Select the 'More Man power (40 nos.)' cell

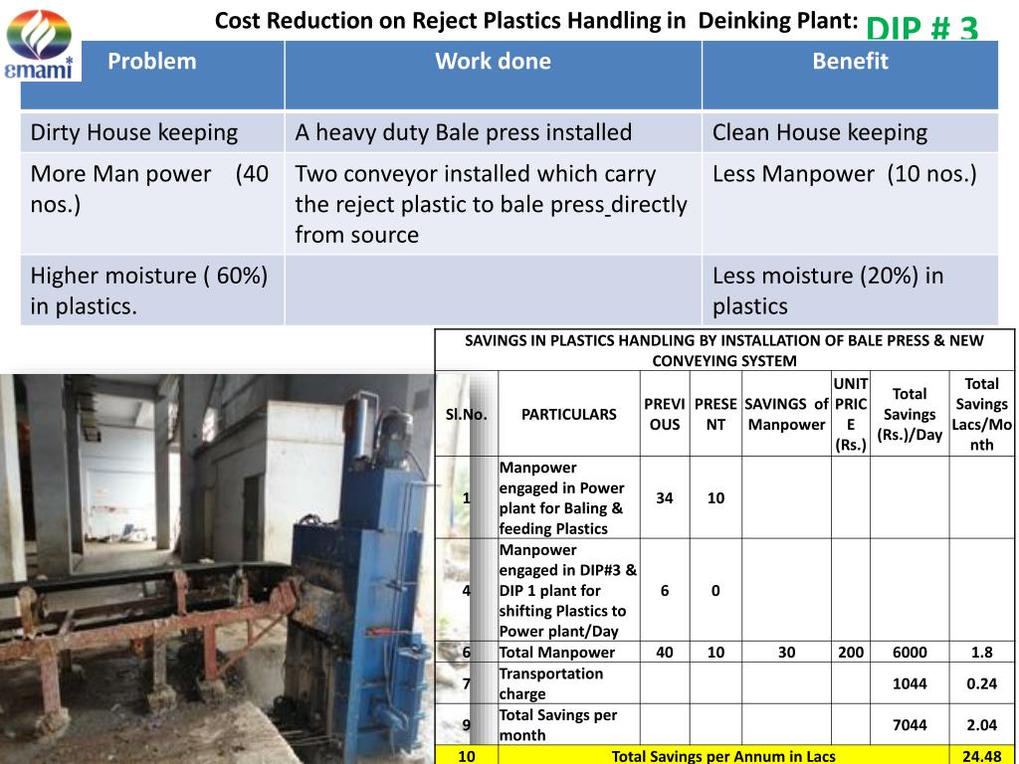[152, 203]
